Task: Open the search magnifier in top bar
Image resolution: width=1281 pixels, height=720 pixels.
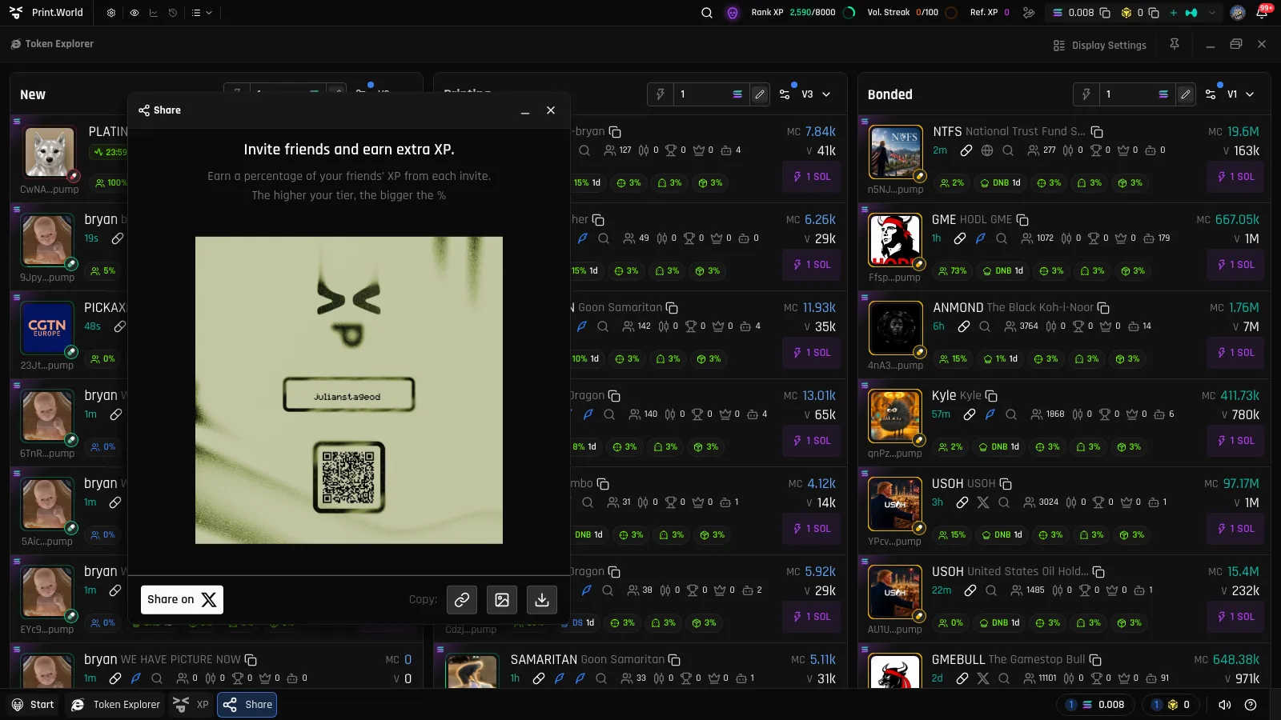Action: pos(707,13)
